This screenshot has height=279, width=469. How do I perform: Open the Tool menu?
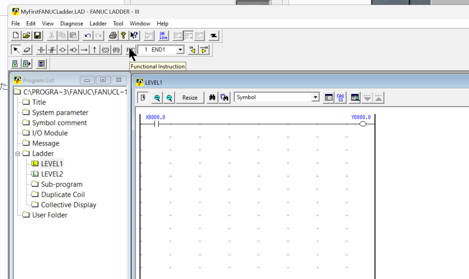pos(118,24)
